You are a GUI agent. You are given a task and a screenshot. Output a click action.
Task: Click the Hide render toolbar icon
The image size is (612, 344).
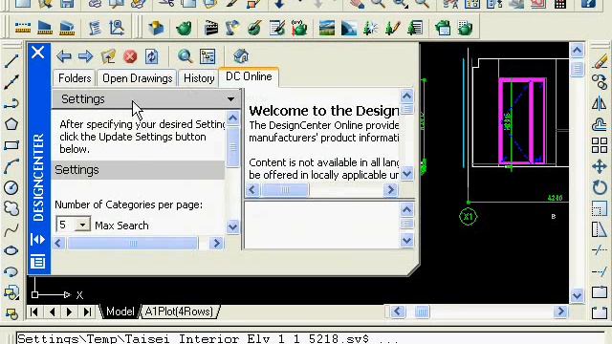(x=156, y=28)
